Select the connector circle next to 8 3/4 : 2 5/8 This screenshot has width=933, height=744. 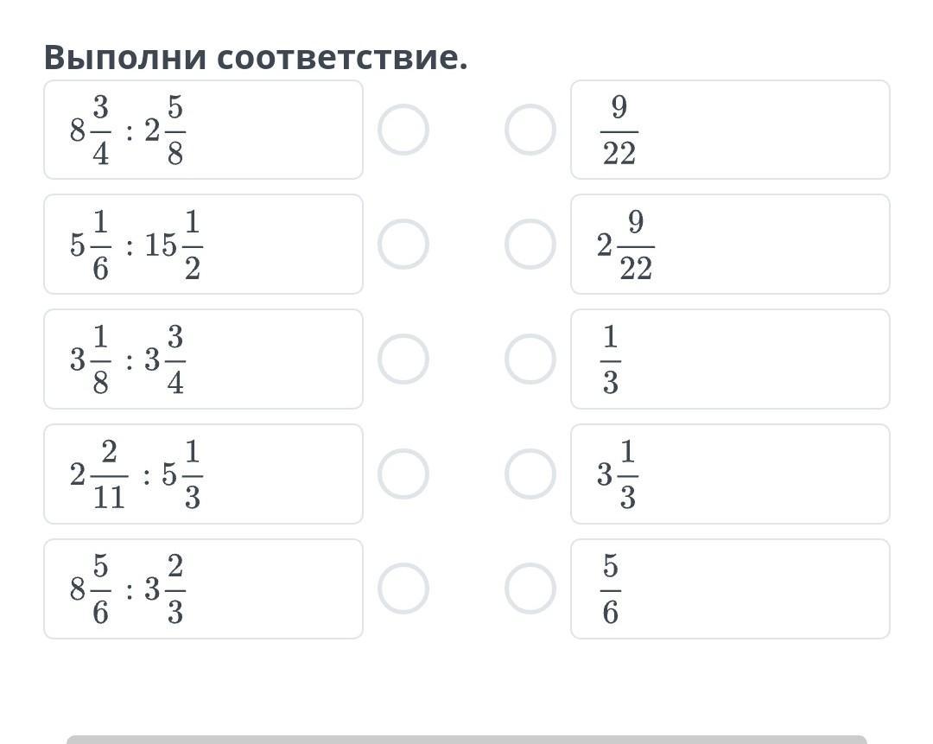click(x=403, y=130)
